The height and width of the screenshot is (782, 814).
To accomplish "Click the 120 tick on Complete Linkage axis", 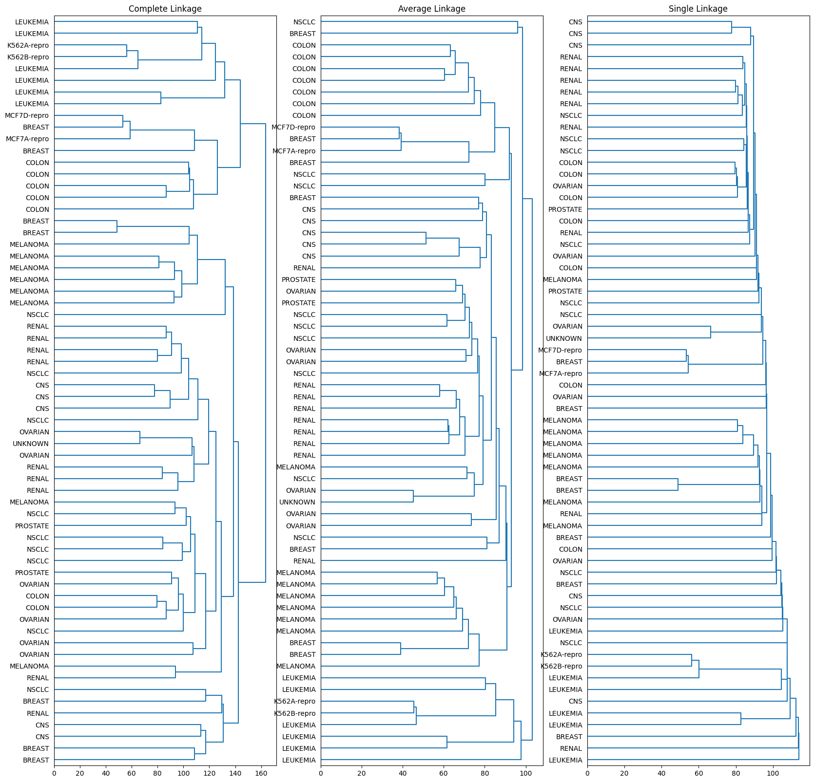I will coord(209,772).
